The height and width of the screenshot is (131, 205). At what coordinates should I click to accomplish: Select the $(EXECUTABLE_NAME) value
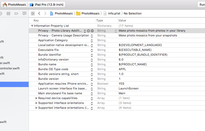pos(135,50)
